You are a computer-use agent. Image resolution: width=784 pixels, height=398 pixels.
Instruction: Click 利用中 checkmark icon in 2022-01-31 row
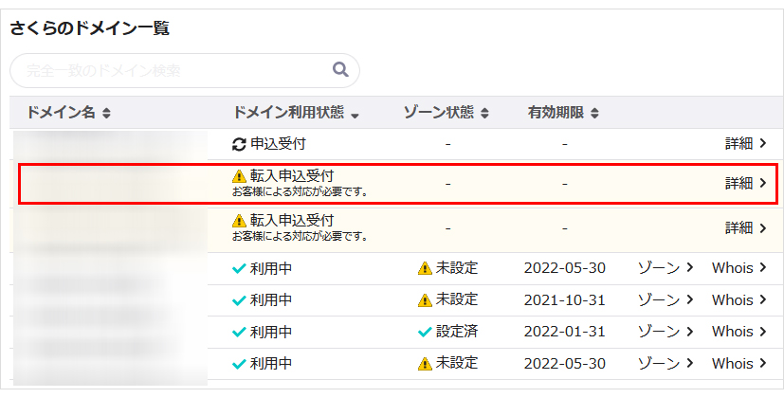[x=239, y=332]
